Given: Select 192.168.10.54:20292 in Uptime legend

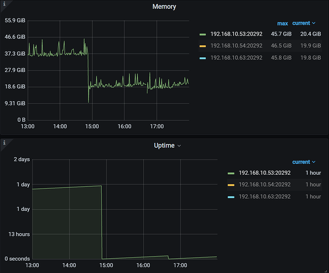Looking at the screenshot, I should (x=265, y=185).
